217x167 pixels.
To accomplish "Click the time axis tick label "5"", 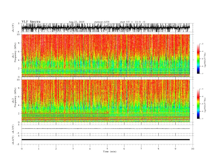I will pyautogui.click(x=107, y=149).
